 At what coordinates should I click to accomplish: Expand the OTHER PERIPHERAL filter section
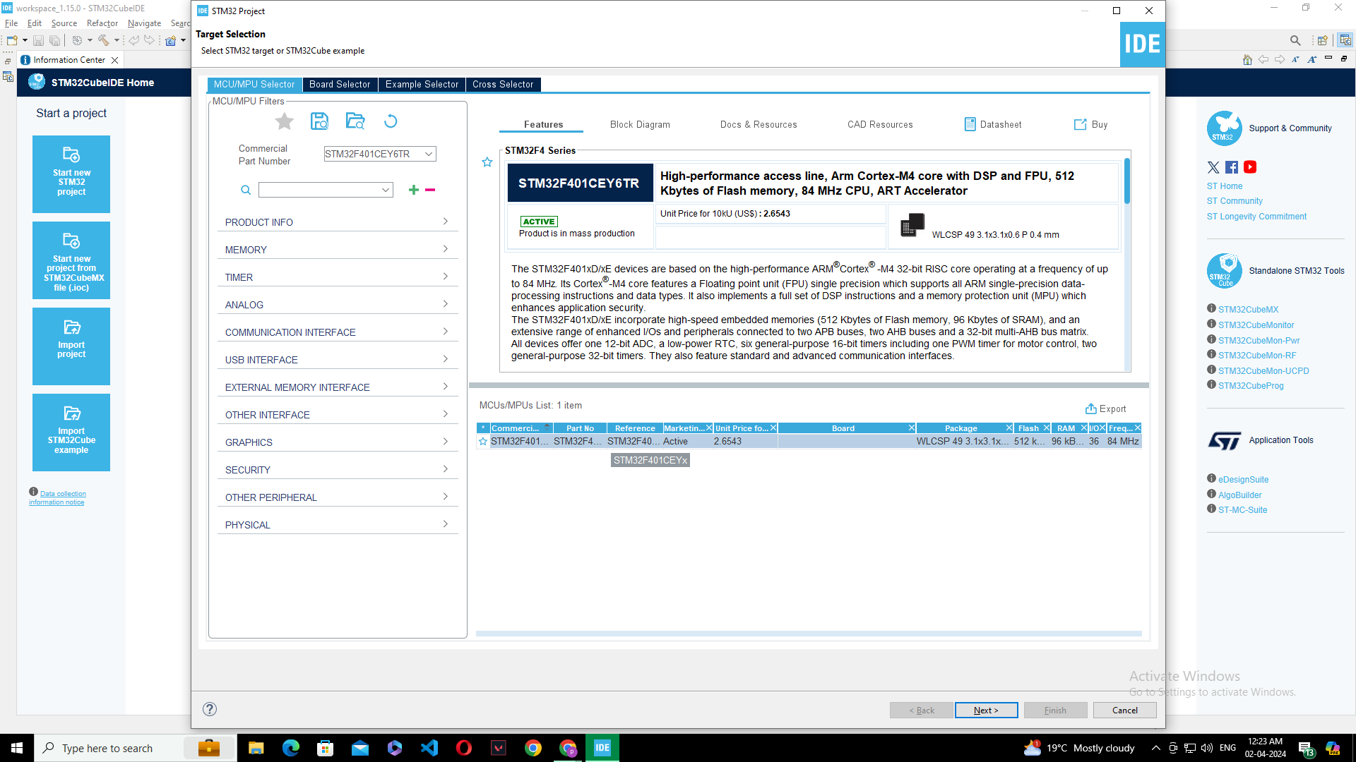click(x=338, y=497)
